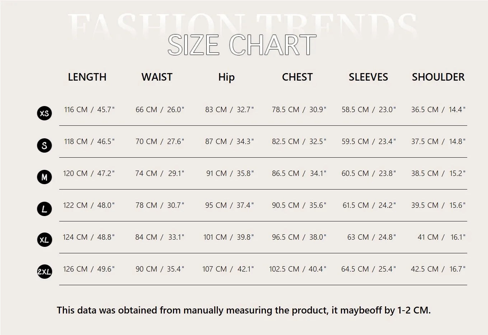Select the CHEST column header
This screenshot has width=488, height=335.
pos(297,77)
